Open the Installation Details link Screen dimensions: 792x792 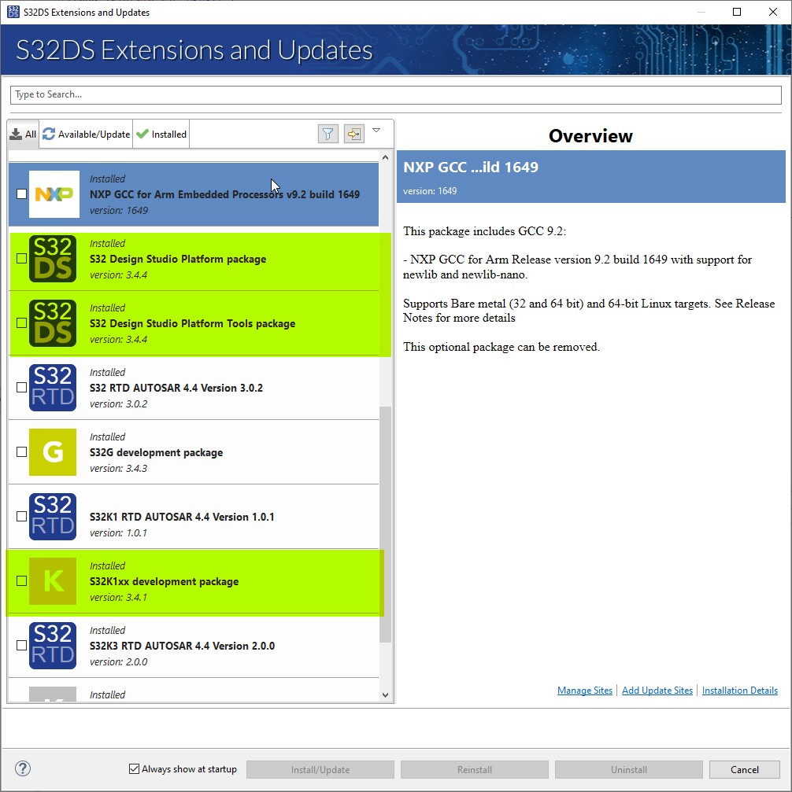coord(739,691)
